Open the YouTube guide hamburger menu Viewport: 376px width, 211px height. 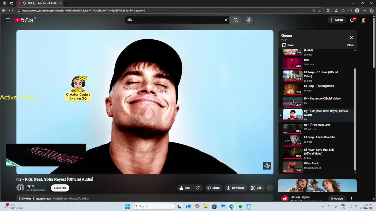click(x=8, y=20)
